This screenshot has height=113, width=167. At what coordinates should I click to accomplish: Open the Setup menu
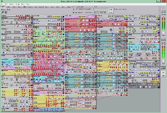[x=17, y=4]
